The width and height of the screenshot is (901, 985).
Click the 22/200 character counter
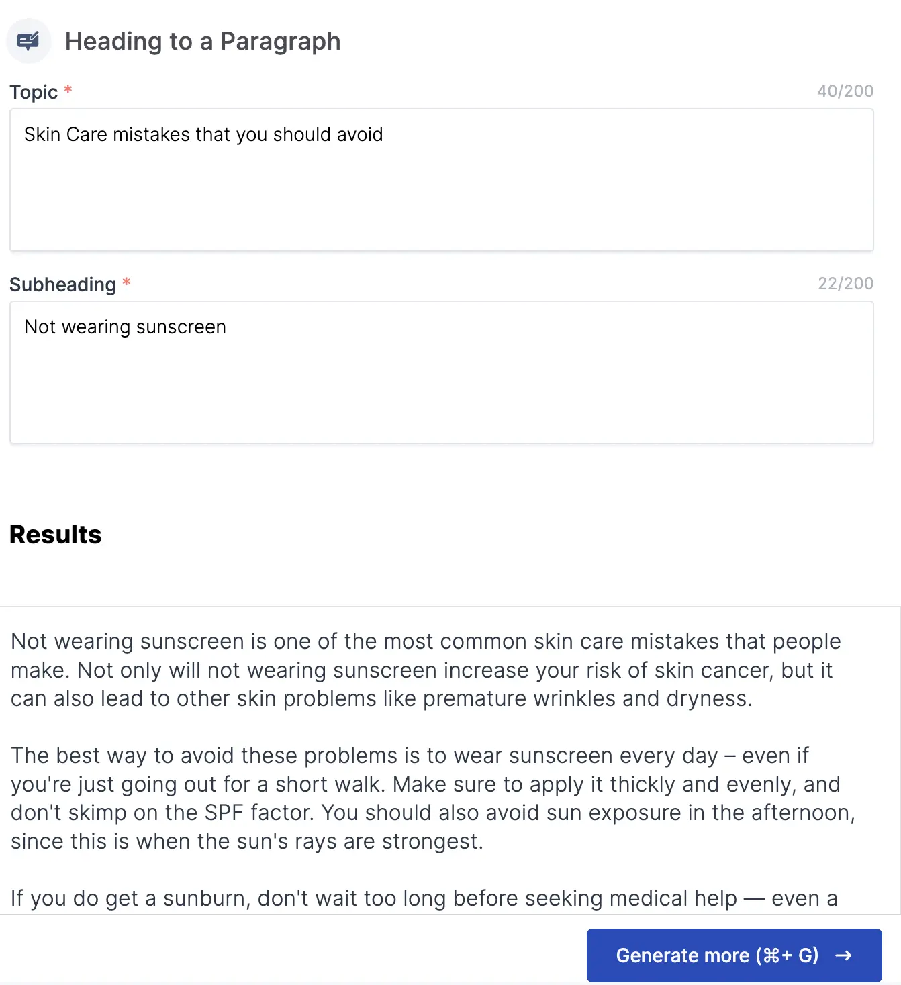tap(845, 284)
